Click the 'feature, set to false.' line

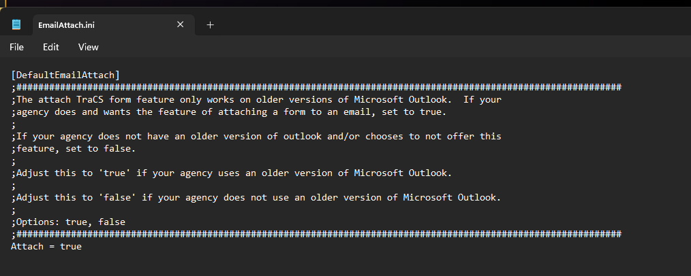point(74,149)
